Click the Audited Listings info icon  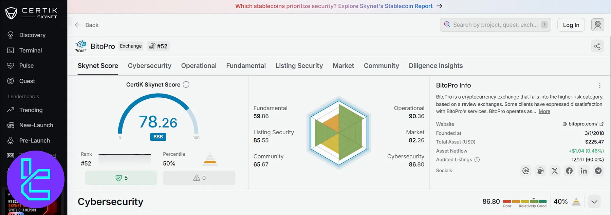pos(477,160)
